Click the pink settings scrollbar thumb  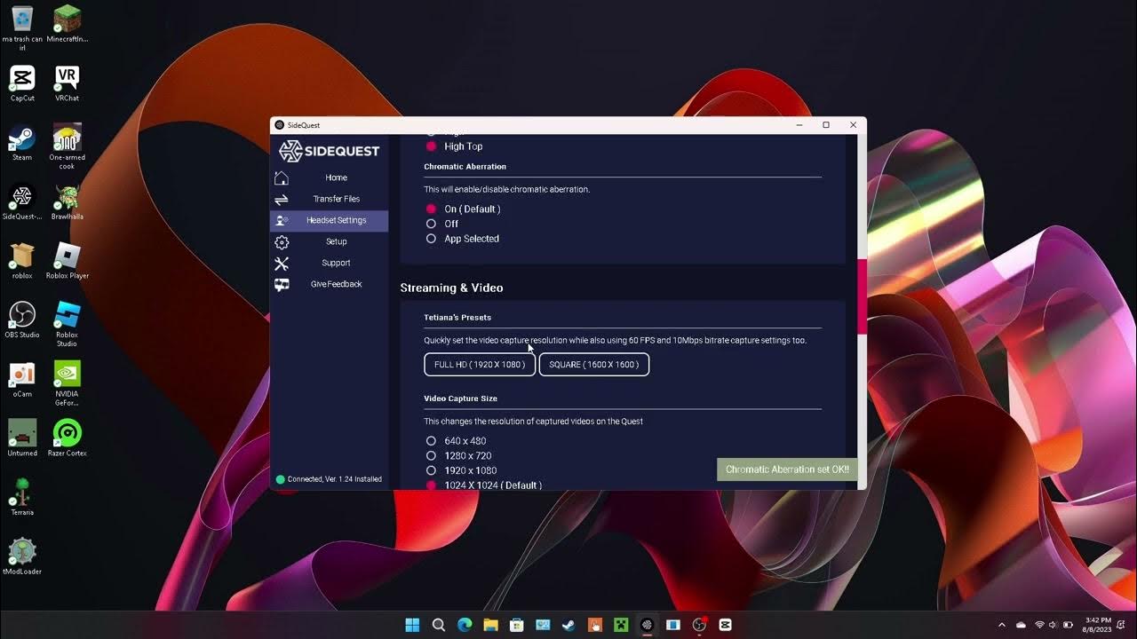[x=861, y=297]
